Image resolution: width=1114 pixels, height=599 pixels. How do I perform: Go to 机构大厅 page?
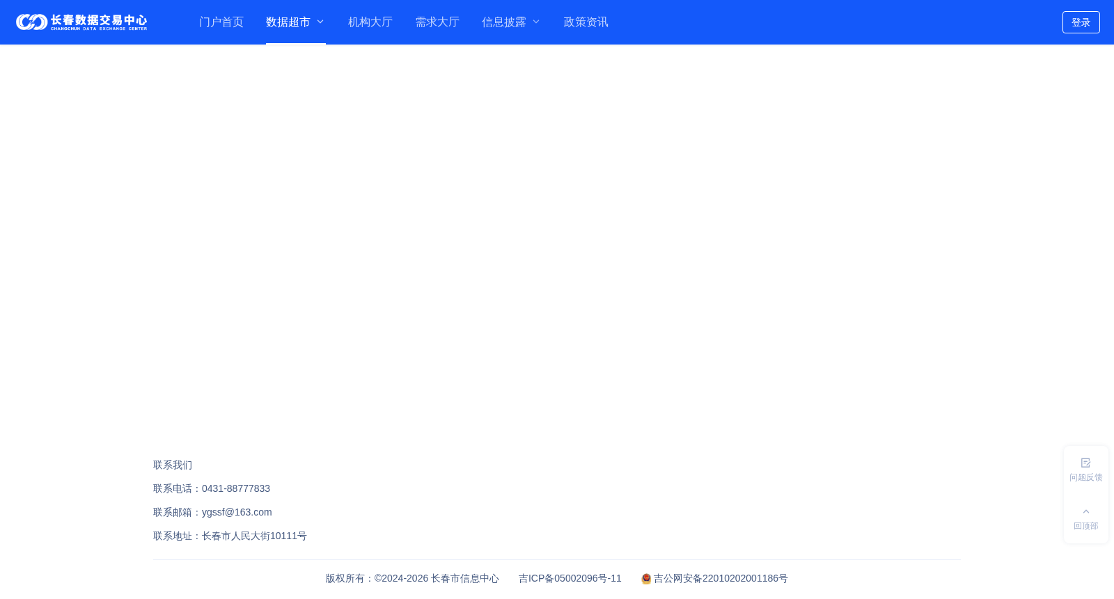tap(370, 22)
